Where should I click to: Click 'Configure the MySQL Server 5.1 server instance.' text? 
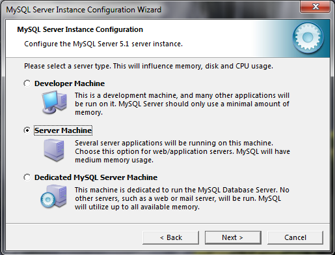coord(103,44)
